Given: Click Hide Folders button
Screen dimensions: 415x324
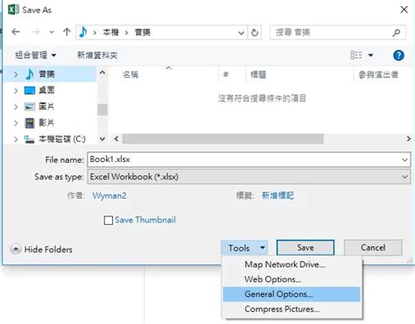Looking at the screenshot, I should click(x=41, y=250).
